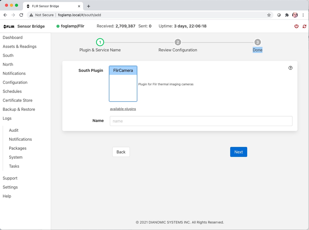The image size is (309, 230).
Task: Click browser forward arrow
Action: [x=13, y=15]
